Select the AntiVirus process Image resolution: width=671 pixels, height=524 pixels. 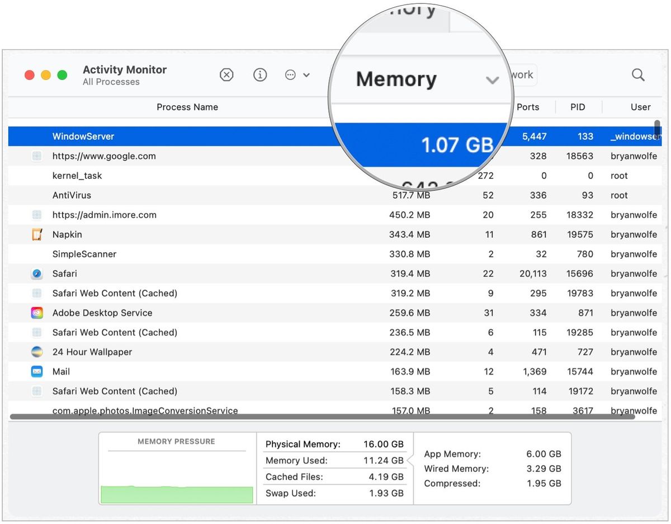[x=72, y=195]
